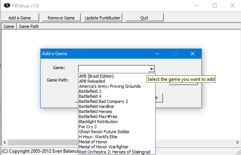
Task: Select Battlefield Bad Company 2
Action: [x=117, y=101]
